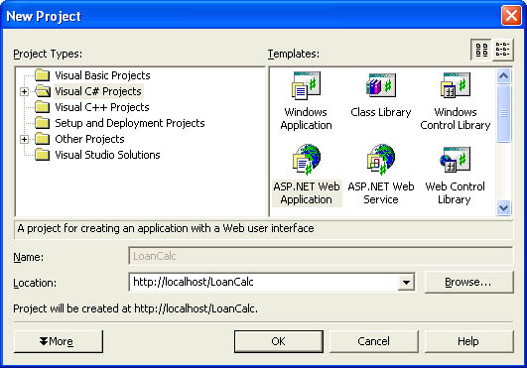Select the 'Visual Studio Solutions' label
Screen dimensions: 527x368
[107, 155]
